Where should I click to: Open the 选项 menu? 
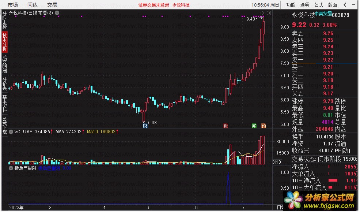pos(305,5)
